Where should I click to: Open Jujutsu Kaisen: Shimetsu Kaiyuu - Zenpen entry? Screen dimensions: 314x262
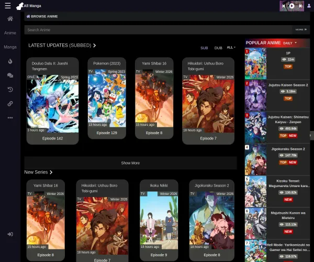tap(288, 119)
